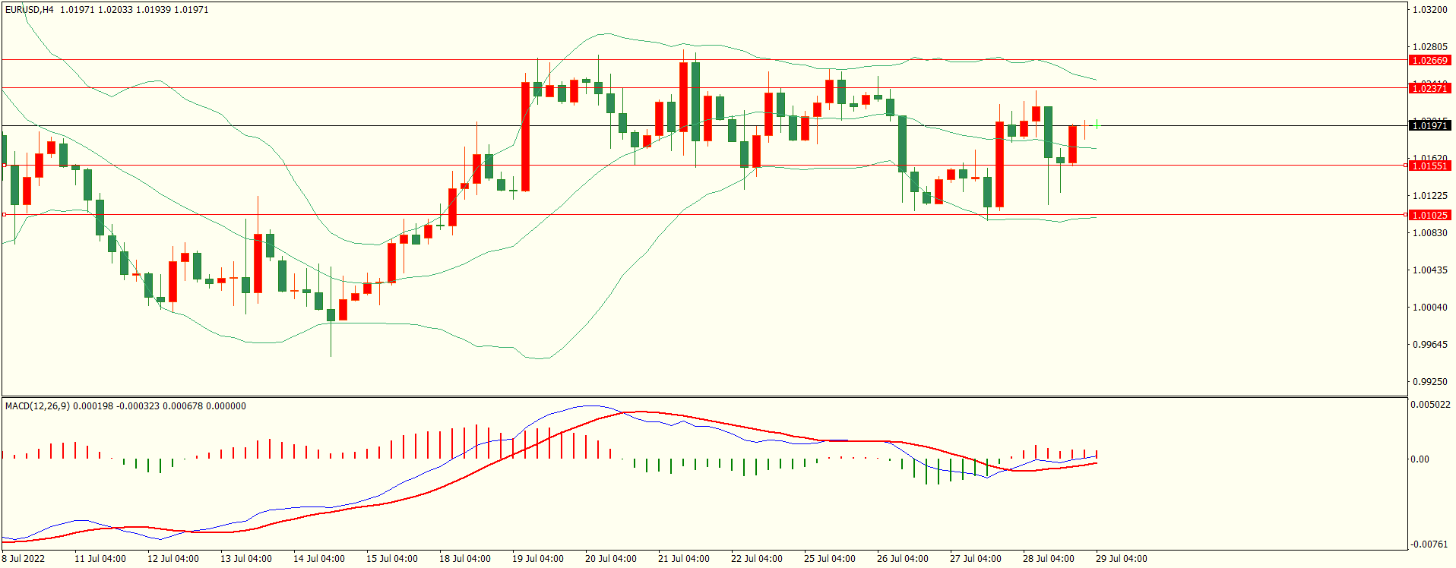Screen dimensions: 1456x568
Task: Click the 29 Jul 04:00 time axis label
Action: coord(1121,559)
